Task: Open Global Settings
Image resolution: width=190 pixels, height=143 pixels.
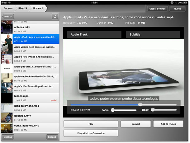Action: coord(157,9)
